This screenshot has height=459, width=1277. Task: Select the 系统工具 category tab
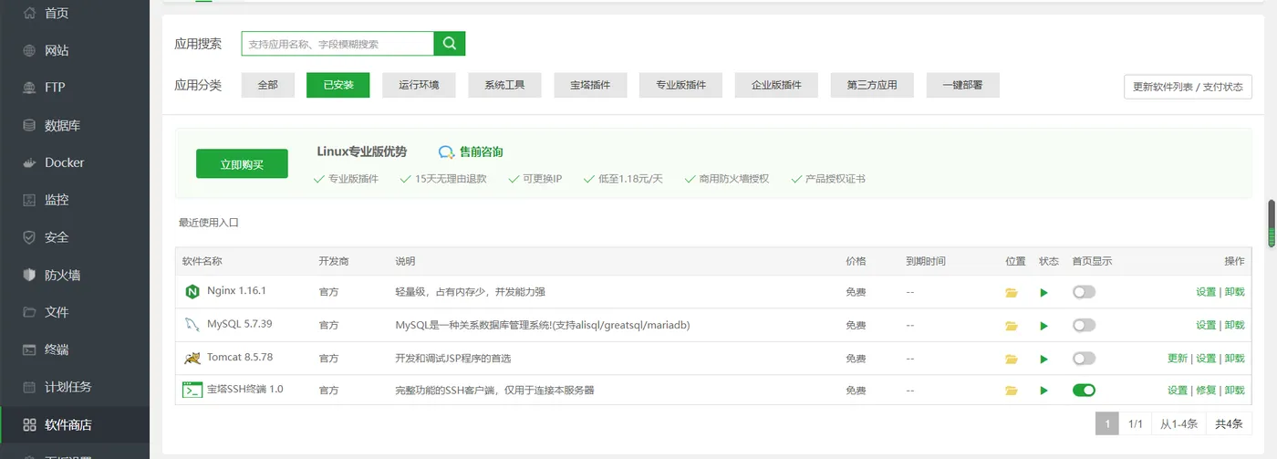[x=504, y=85]
